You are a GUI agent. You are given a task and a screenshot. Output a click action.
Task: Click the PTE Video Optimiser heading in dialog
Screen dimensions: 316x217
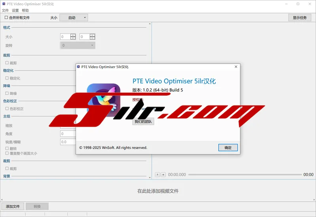[174, 81]
